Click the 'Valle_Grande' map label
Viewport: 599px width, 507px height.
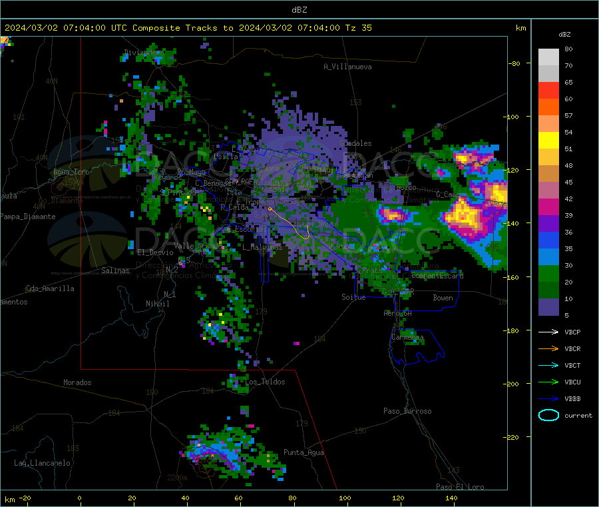pos(198,245)
